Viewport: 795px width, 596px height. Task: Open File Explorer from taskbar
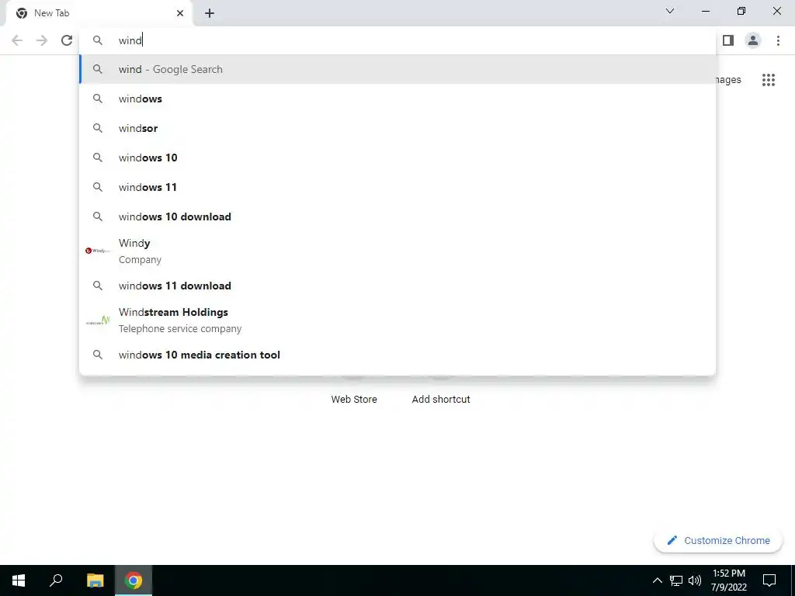pos(95,580)
